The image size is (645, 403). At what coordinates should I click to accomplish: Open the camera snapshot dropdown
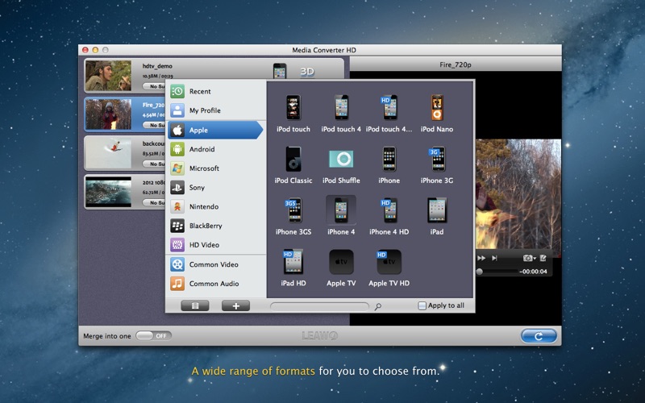coord(530,258)
